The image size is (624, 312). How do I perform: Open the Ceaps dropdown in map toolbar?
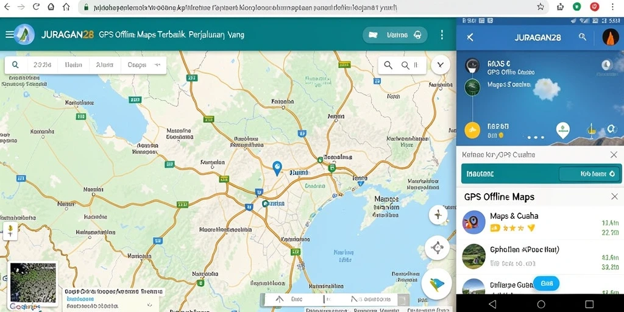click(144, 65)
